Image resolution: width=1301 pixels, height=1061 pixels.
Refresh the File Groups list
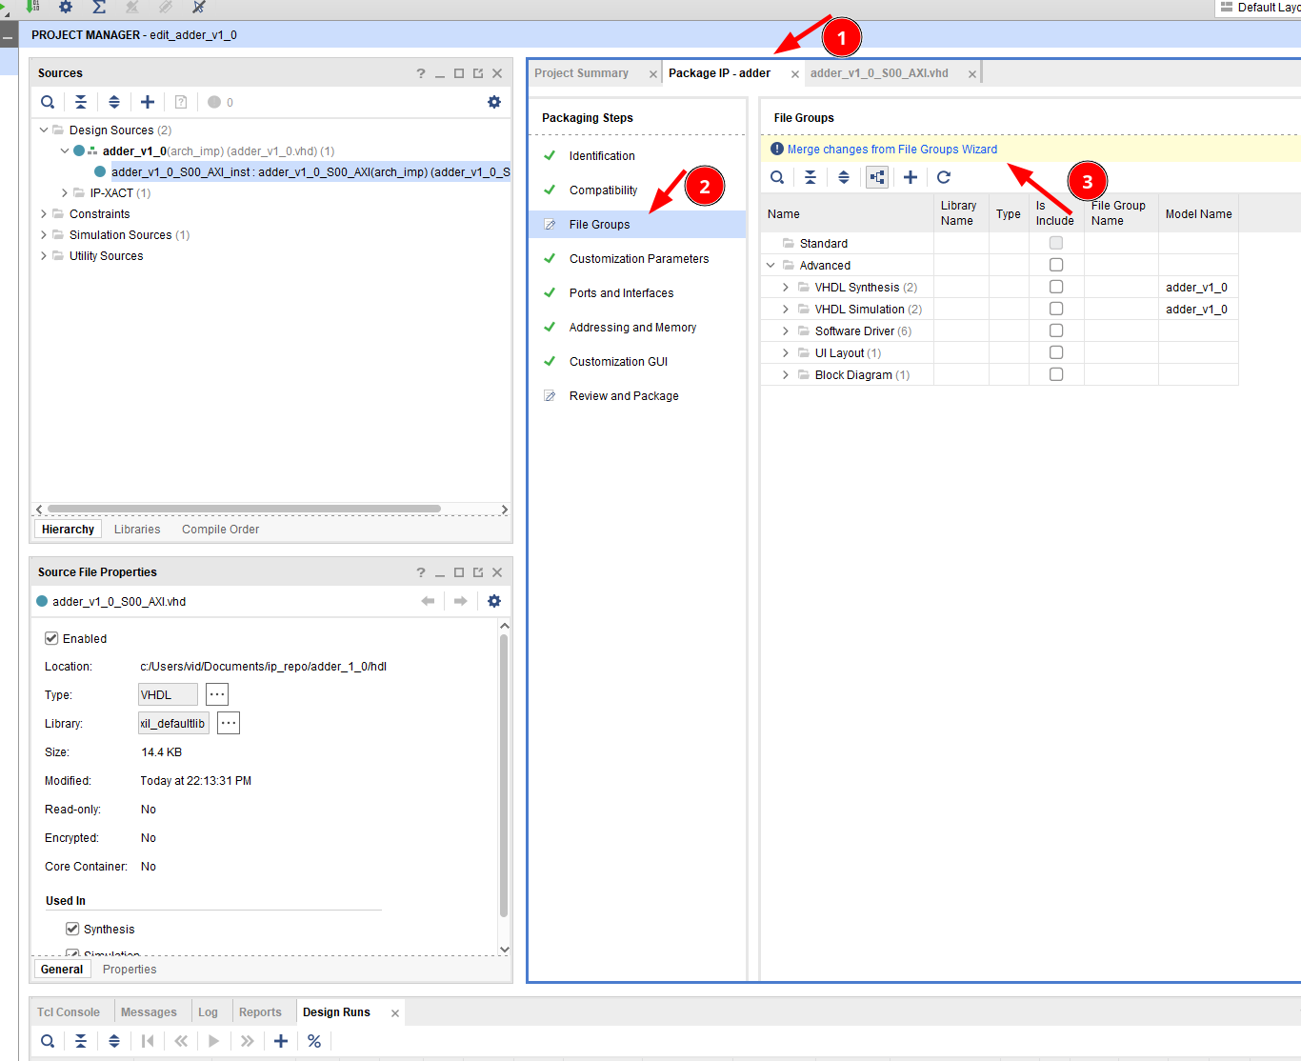click(944, 177)
